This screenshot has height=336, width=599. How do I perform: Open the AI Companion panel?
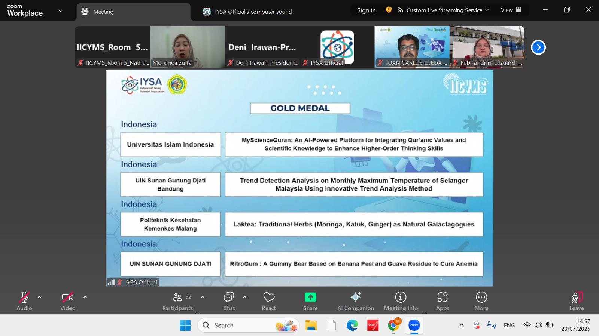point(355,301)
